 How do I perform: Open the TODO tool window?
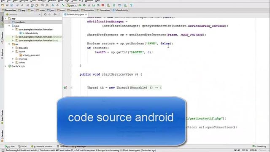[x=23, y=147]
